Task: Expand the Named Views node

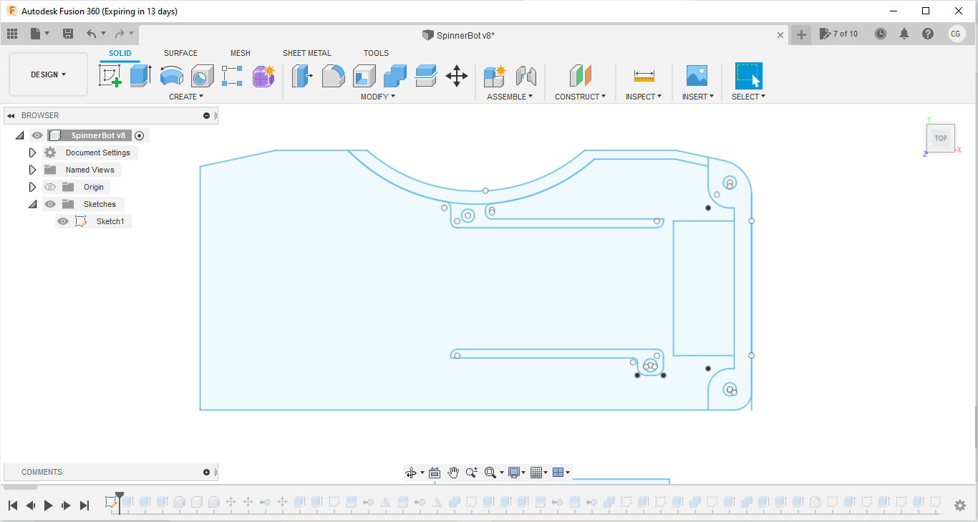Action: click(x=32, y=170)
